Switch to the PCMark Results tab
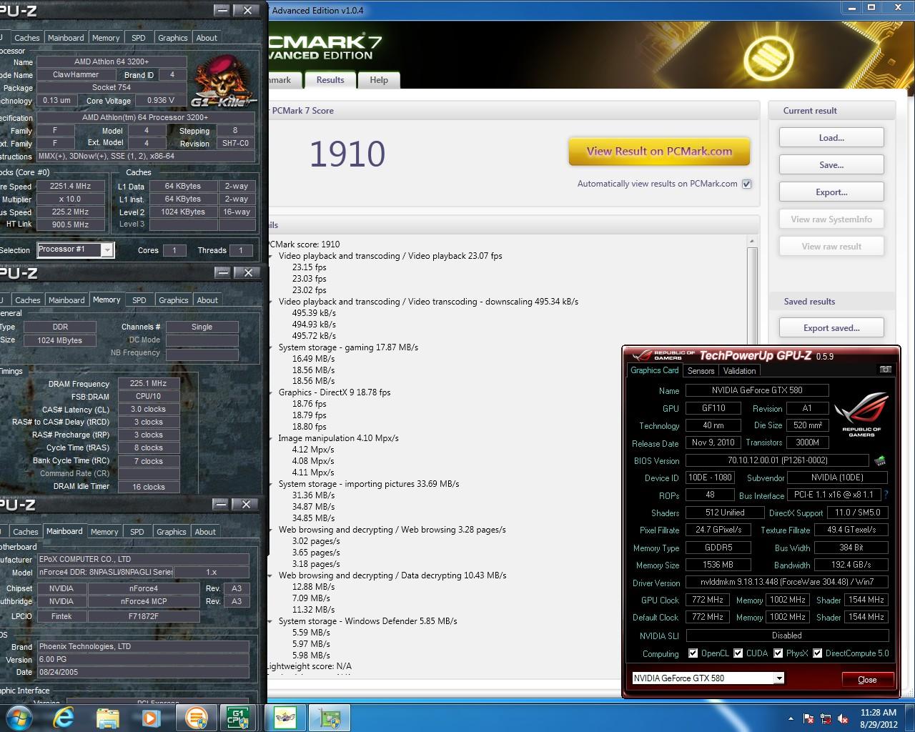The image size is (915, 732). [330, 80]
